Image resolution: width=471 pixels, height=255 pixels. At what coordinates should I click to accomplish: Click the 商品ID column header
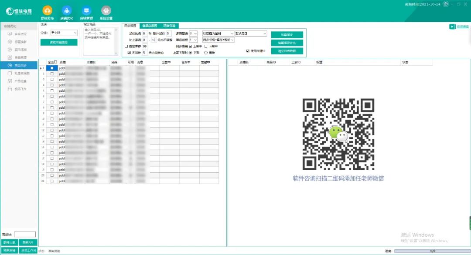pos(271,62)
